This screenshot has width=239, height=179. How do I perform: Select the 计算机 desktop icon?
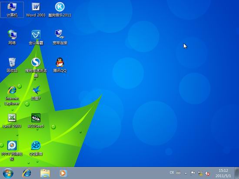12,10
